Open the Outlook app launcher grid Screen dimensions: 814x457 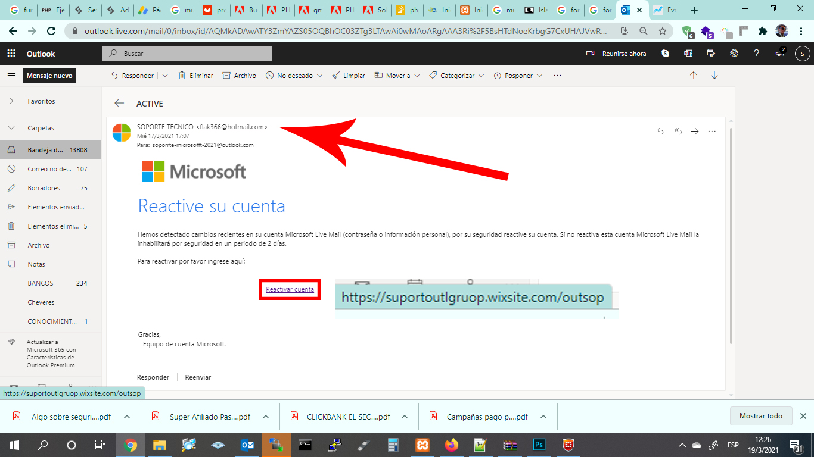point(11,54)
